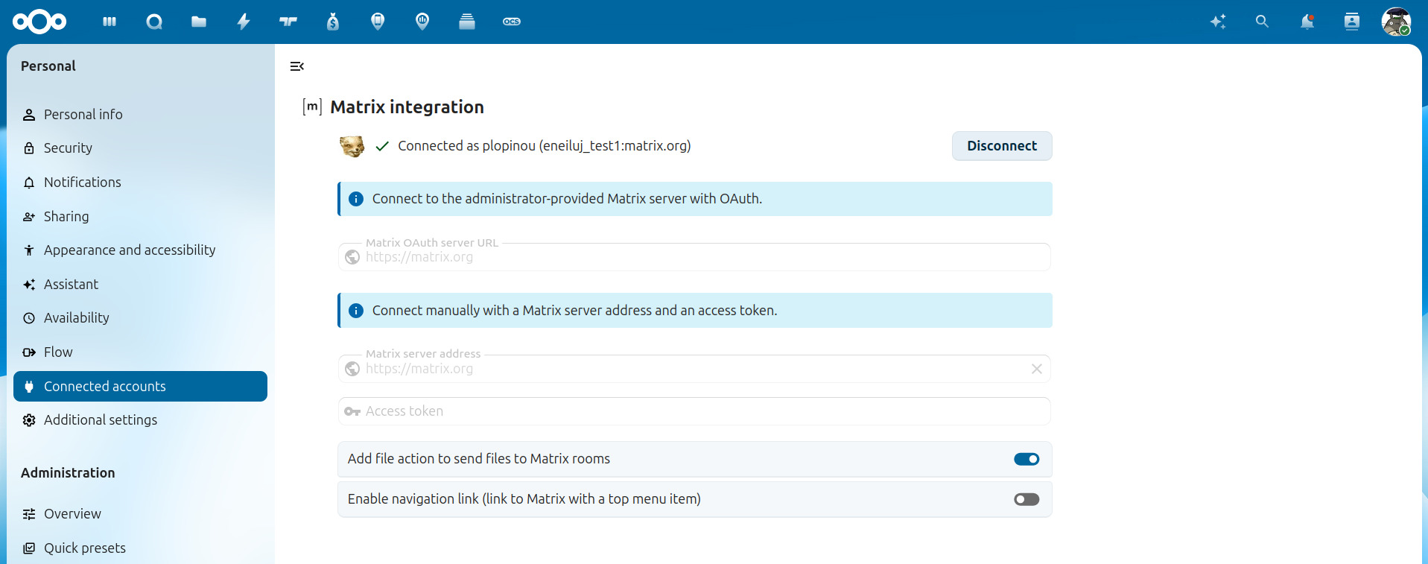Open Sharing settings
The width and height of the screenshot is (1428, 564).
click(140, 216)
